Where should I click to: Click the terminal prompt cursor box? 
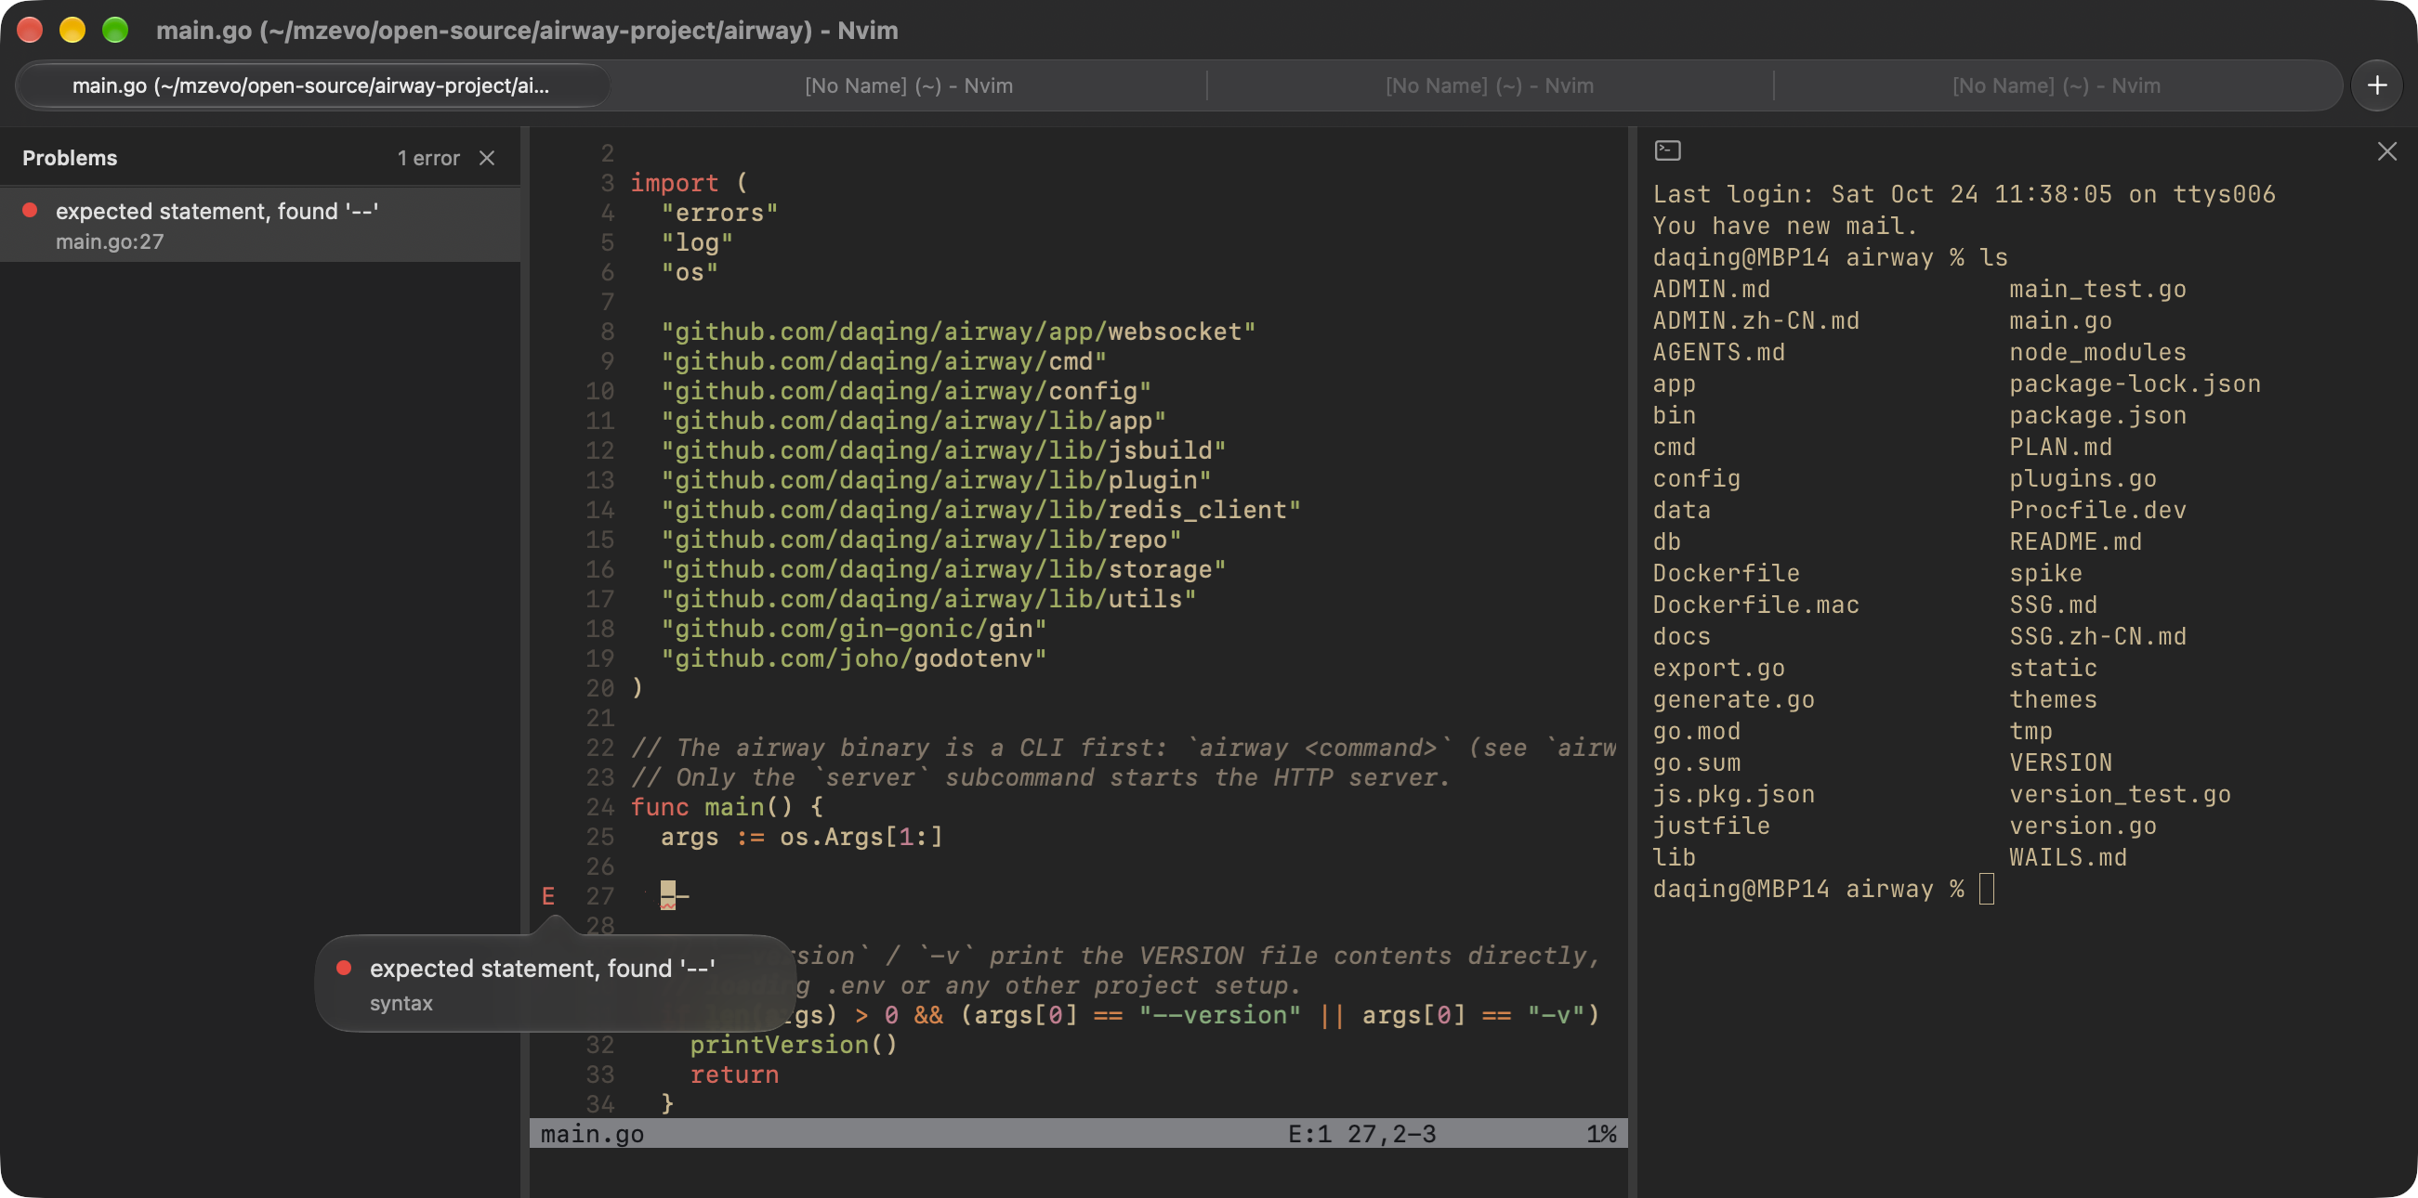click(x=1986, y=889)
